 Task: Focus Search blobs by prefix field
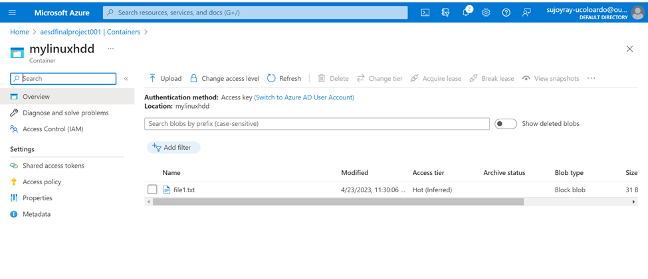[317, 124]
